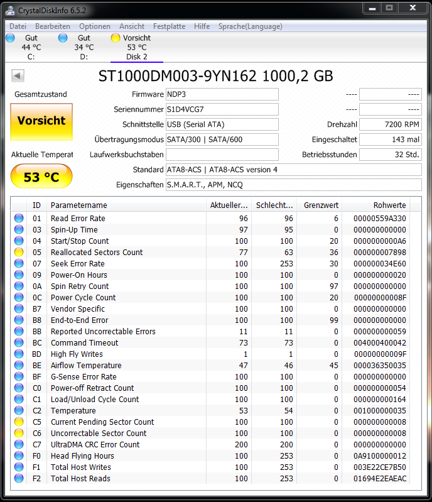The height and width of the screenshot is (502, 432).
Task: Select raw value 01694E2EAEAC
Action: pyautogui.click(x=380, y=479)
